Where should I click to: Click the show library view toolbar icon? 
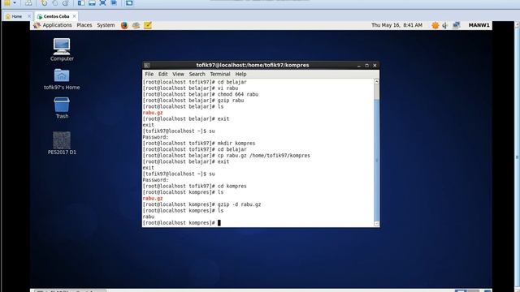pyautogui.click(x=81, y=3)
